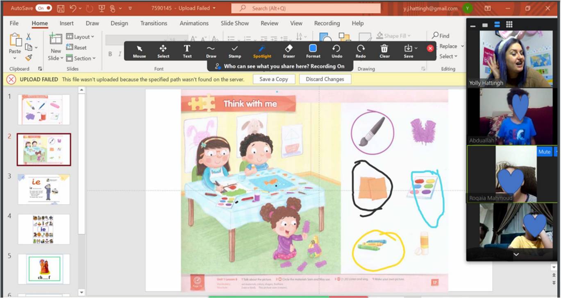Screen dimensions: 561x298
Task: Click the Copy icon in Clipboard group
Action: tap(28, 47)
